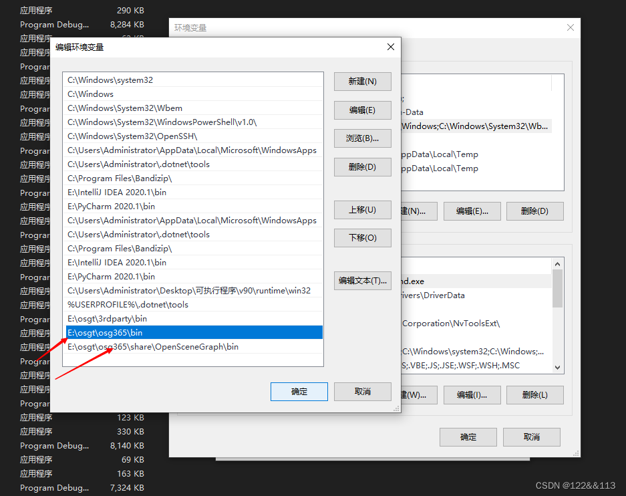Click the 新建(N) button to add new path
Viewport: 626px width, 496px height.
pos(362,81)
